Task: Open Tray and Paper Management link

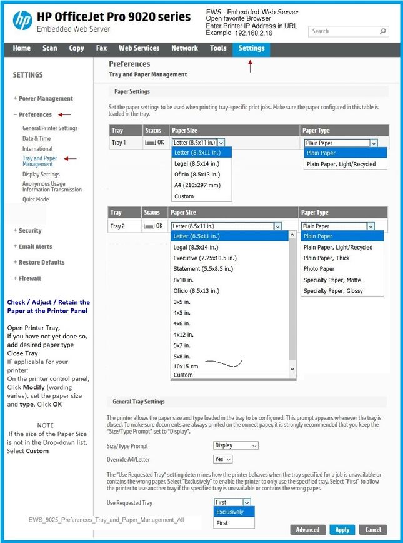Action: [40, 161]
